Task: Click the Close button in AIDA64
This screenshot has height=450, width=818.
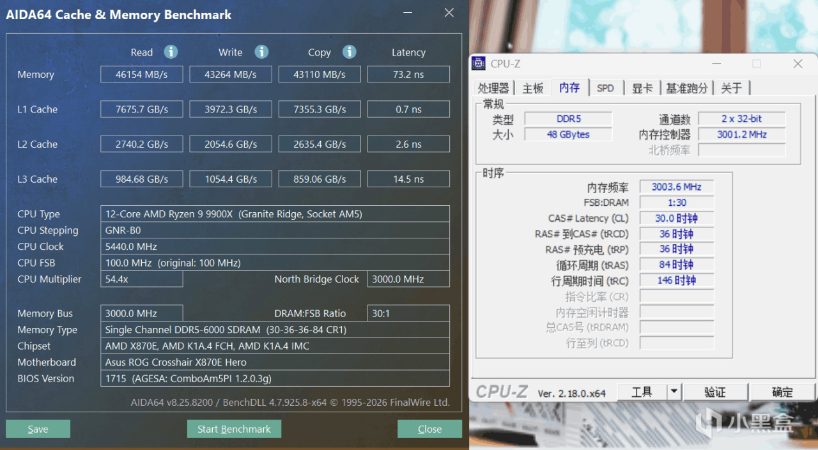Action: click(x=429, y=429)
